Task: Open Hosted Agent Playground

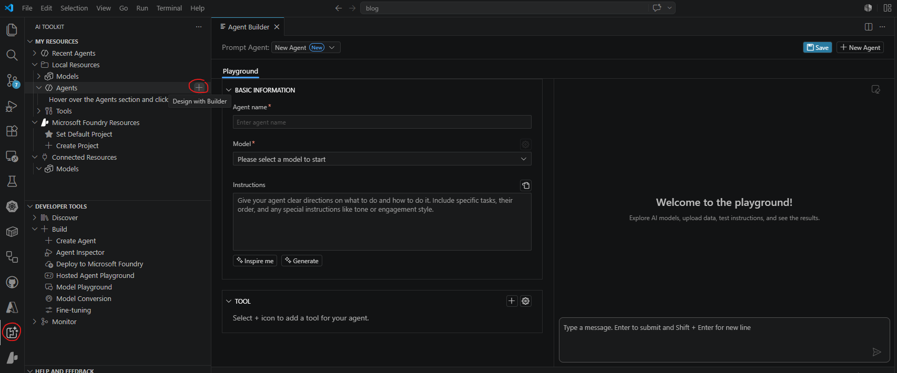Action: (95, 275)
